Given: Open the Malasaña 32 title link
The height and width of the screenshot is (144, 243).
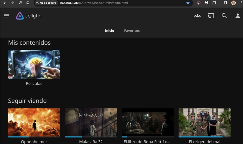Looking at the screenshot, I should coord(91,142).
